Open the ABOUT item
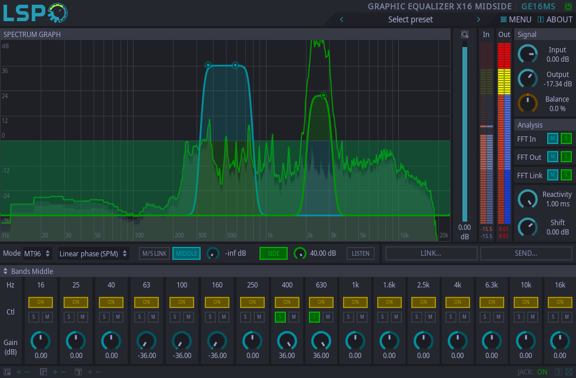Viewport: 576px width, 378px height. (x=555, y=19)
